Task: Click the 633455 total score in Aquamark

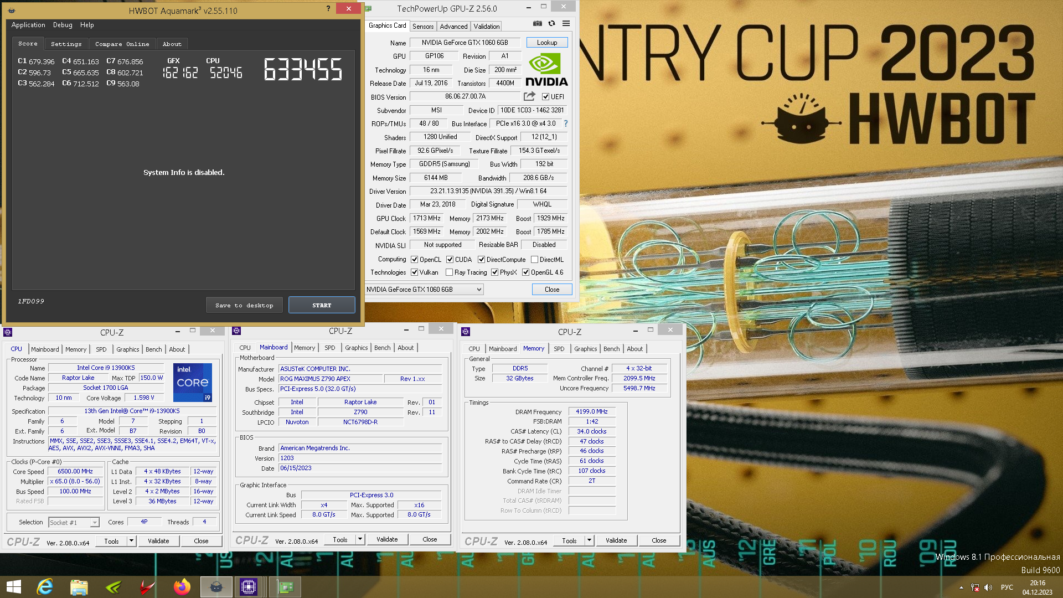Action: tap(303, 70)
